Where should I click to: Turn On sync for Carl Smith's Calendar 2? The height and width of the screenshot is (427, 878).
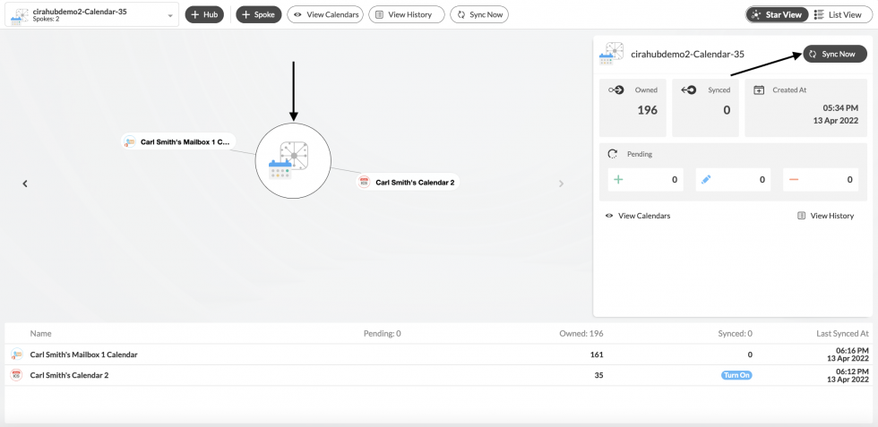[x=736, y=375]
